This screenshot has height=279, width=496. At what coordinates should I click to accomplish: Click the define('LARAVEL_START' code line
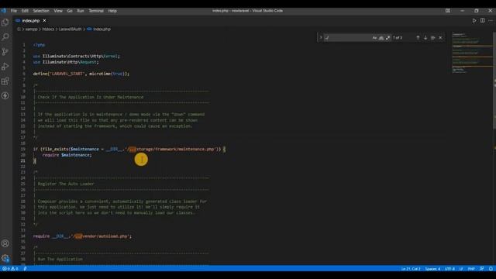click(81, 74)
